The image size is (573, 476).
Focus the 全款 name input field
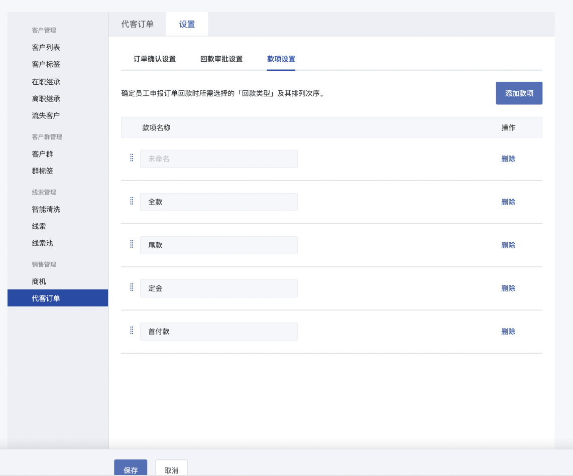click(219, 202)
